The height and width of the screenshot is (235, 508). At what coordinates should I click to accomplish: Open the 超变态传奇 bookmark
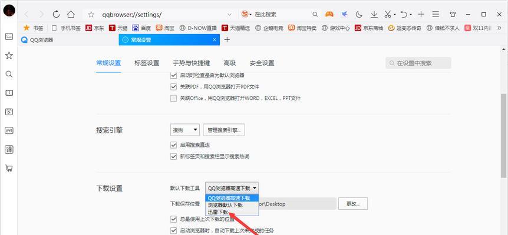coord(405,28)
